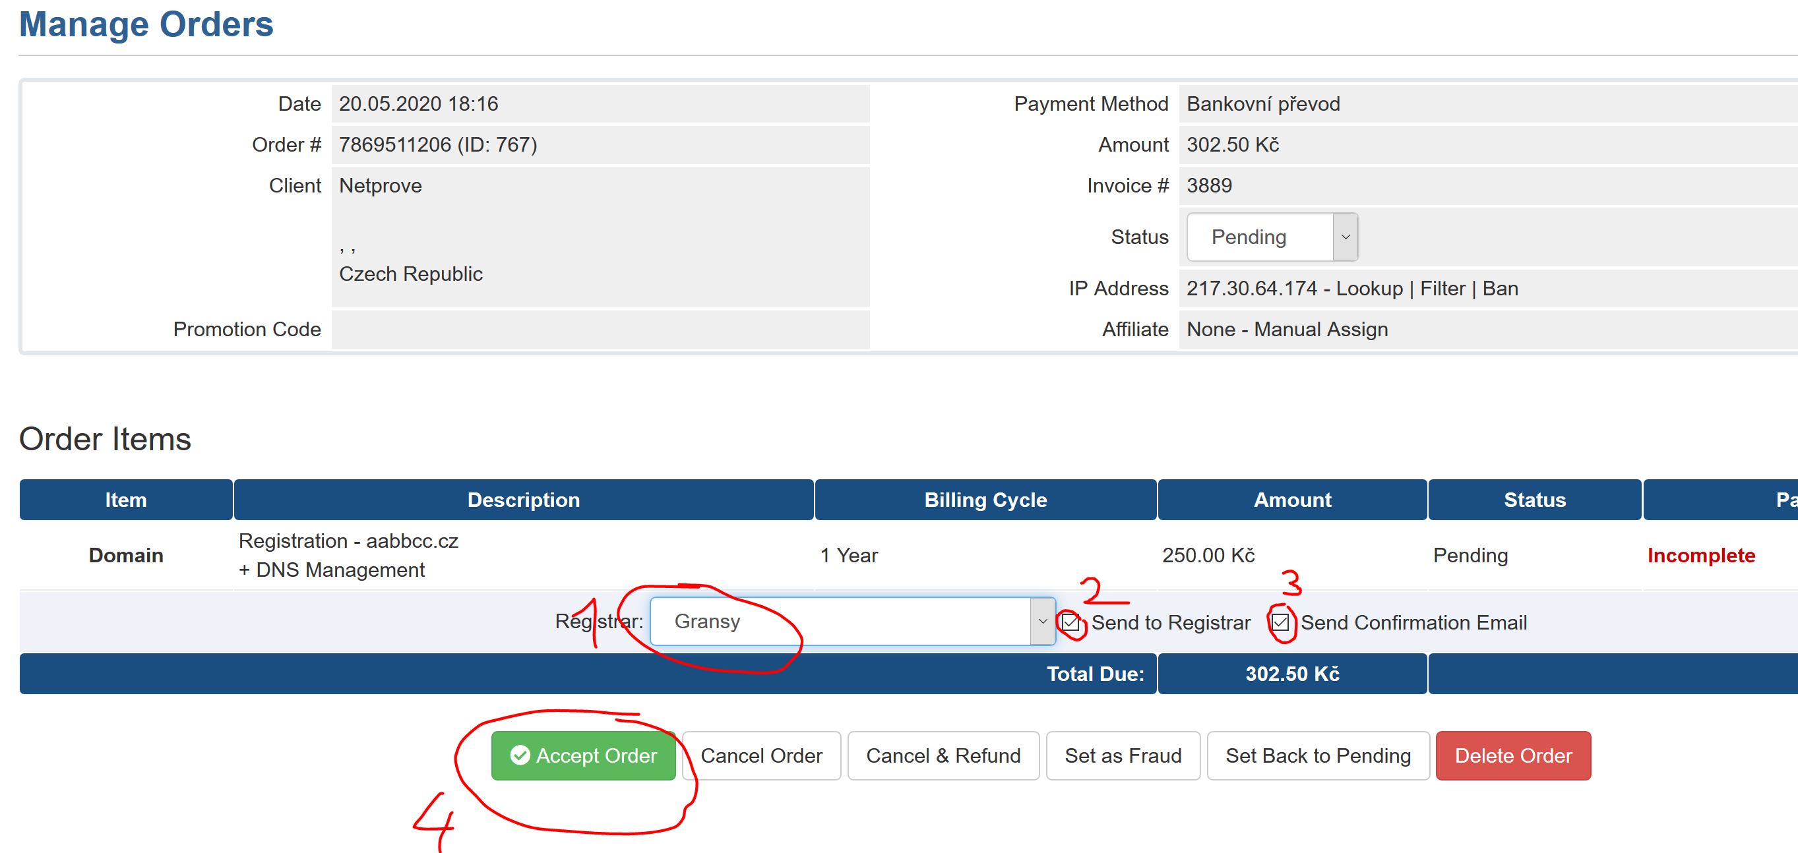Toggle the Send to Registrar checkbox
This screenshot has height=853, width=1798.
pyautogui.click(x=1070, y=622)
